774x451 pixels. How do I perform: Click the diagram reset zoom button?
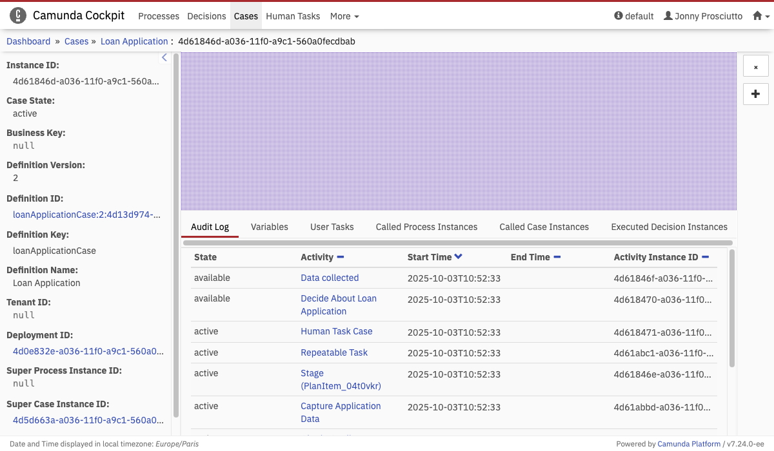755,66
